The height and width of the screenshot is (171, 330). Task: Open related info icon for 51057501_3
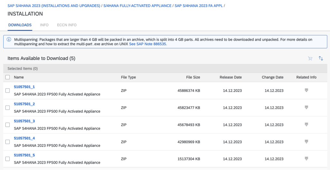(x=306, y=125)
